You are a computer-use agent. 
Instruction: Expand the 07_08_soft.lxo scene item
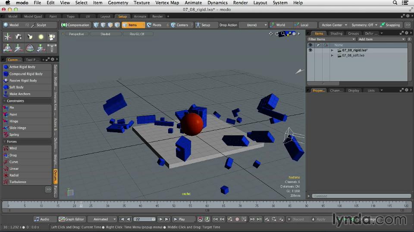point(332,55)
